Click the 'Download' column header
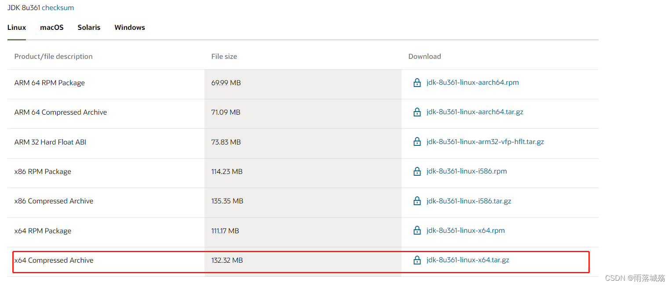Viewport: 672px width, 286px height. coord(425,57)
